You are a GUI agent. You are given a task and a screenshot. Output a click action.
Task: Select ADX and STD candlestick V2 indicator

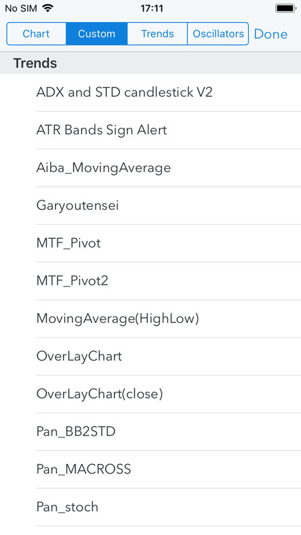coord(150,92)
